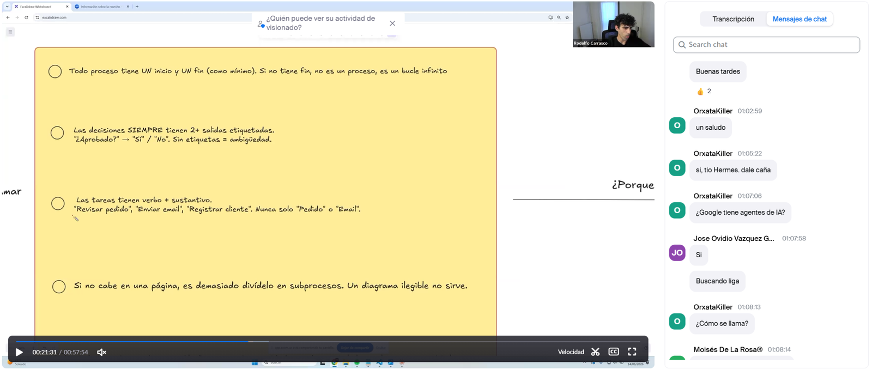Click the "Buscando liga" chat message
This screenshot has width=872, height=369.
[x=717, y=281]
